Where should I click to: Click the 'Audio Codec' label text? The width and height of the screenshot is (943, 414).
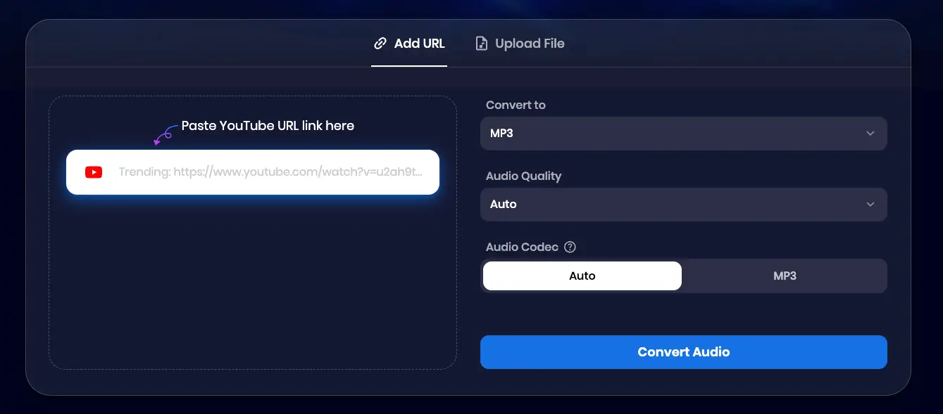coord(522,247)
